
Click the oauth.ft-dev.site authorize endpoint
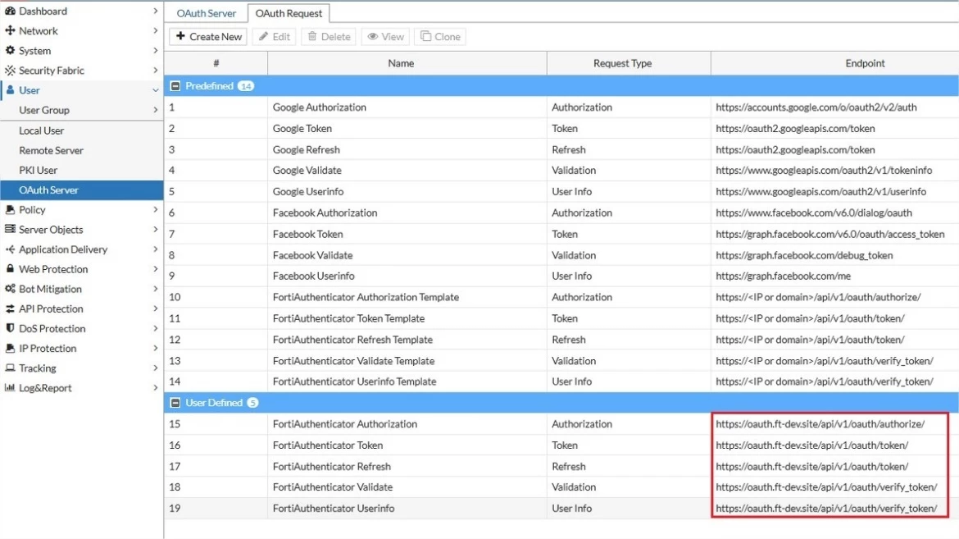coord(820,424)
